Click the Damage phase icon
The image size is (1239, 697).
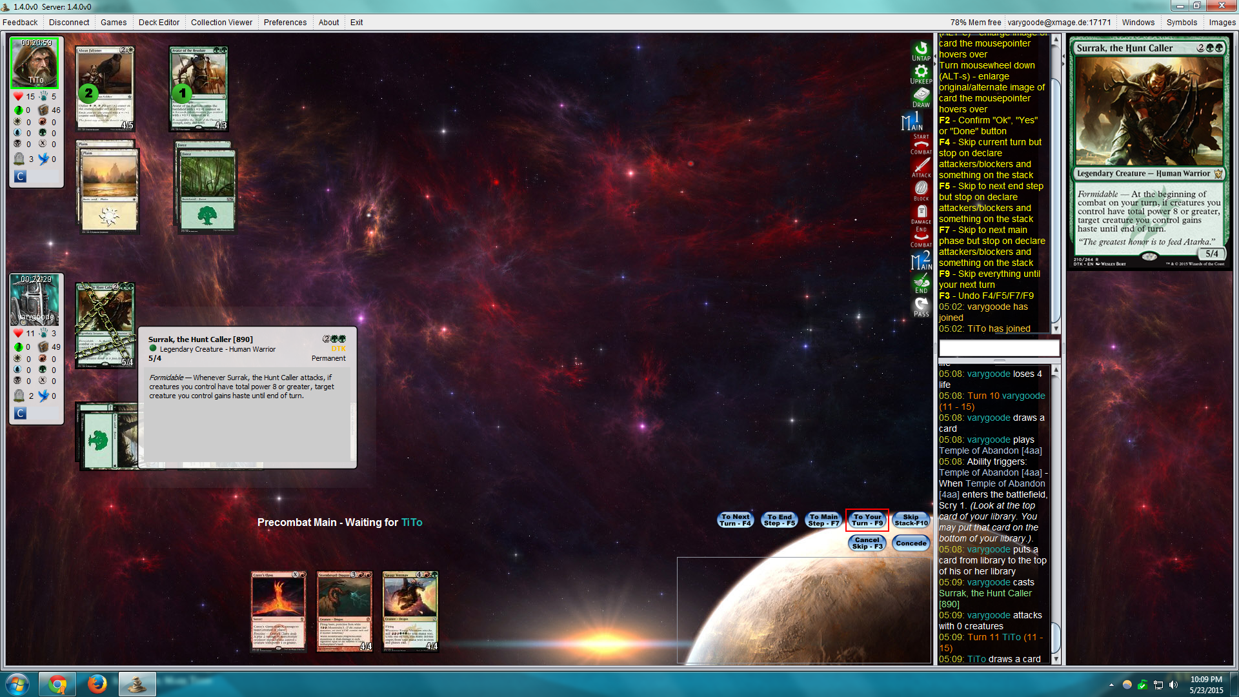[921, 214]
